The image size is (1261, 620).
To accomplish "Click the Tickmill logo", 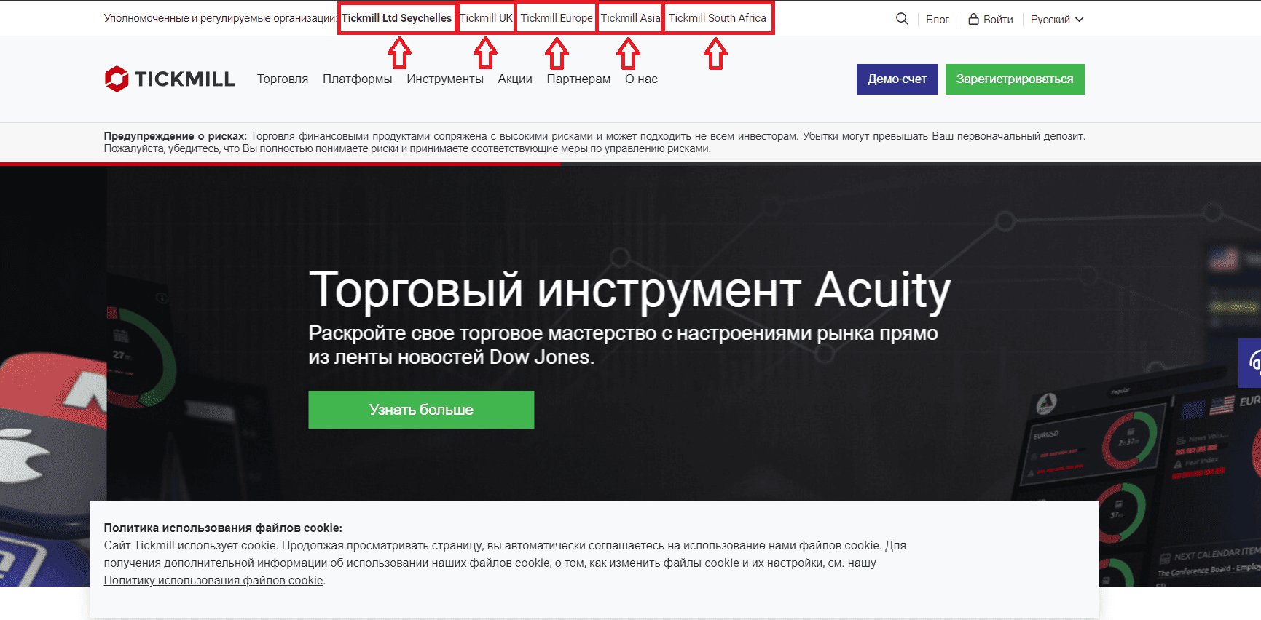I will 169,79.
